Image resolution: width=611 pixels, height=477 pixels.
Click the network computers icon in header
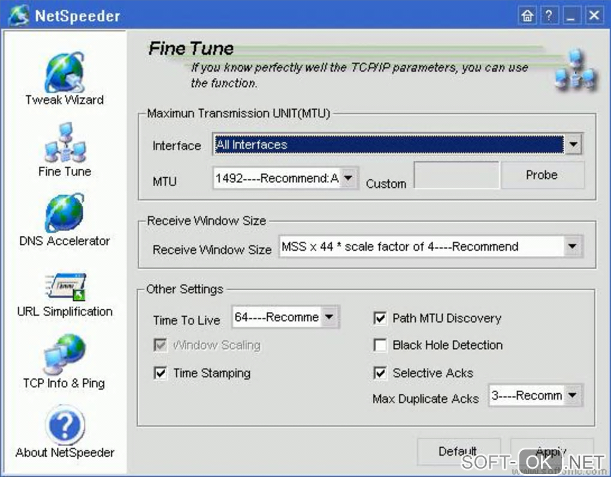click(x=576, y=70)
